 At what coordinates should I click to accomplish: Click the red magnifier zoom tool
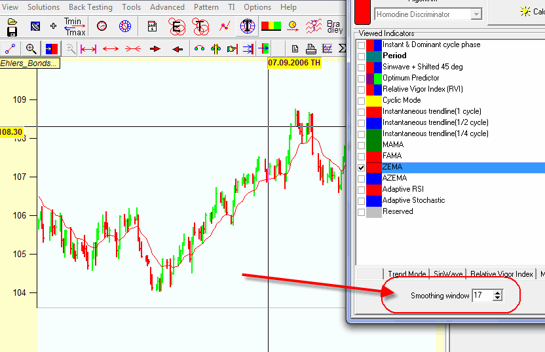click(31, 49)
